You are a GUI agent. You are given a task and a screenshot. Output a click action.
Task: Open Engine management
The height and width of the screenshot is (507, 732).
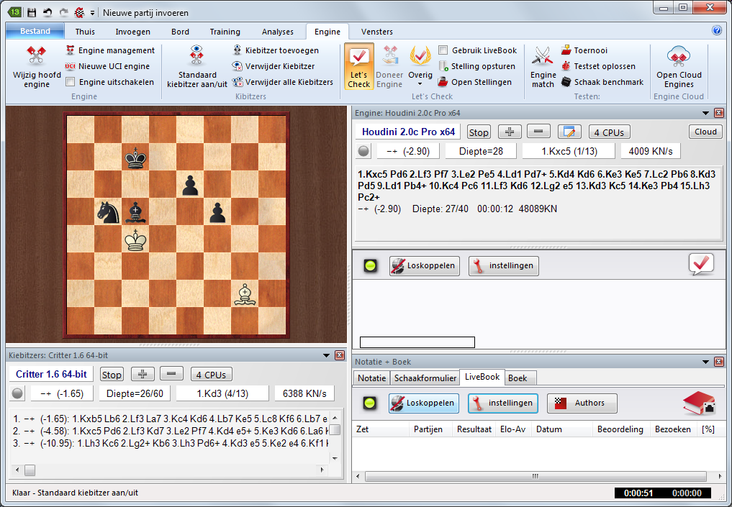[109, 50]
